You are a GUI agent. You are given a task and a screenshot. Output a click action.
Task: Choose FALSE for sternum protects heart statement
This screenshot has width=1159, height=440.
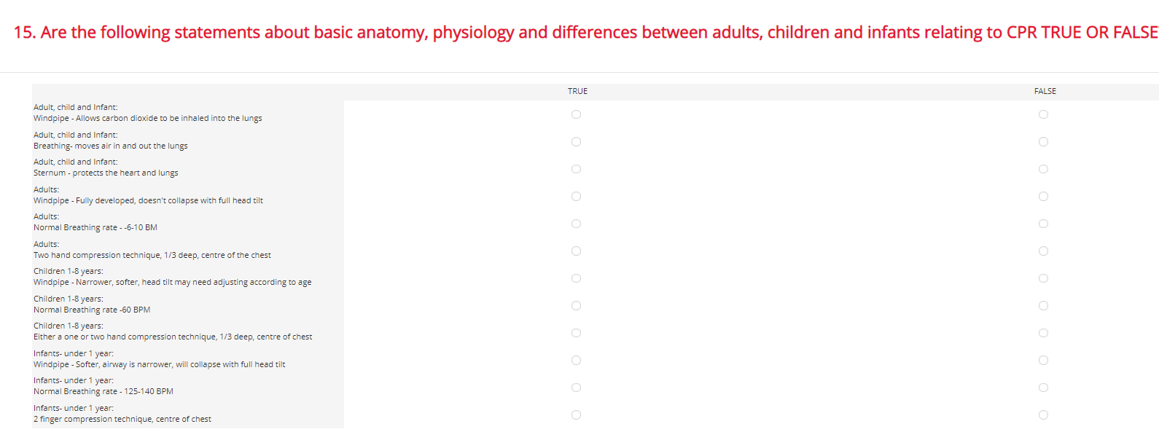click(1043, 169)
